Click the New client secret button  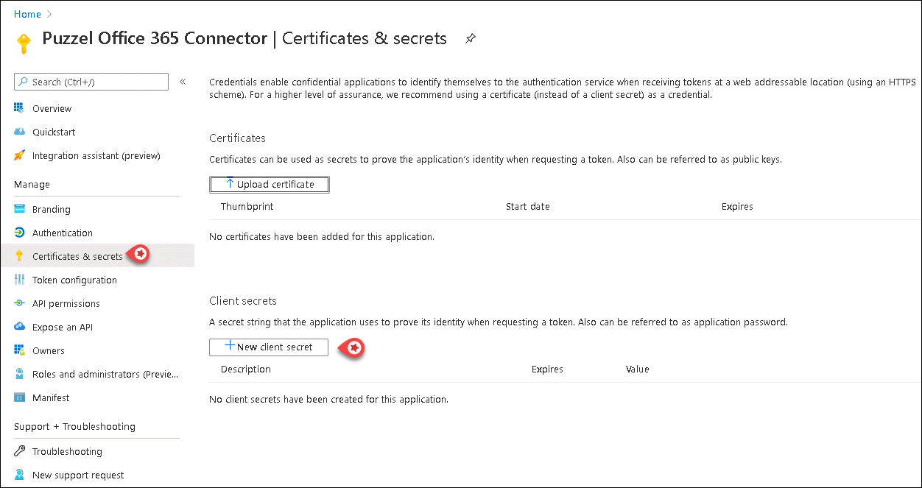point(269,347)
